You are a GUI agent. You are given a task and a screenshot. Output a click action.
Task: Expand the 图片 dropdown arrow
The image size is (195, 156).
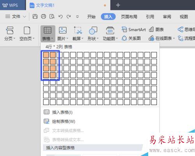[67, 39]
